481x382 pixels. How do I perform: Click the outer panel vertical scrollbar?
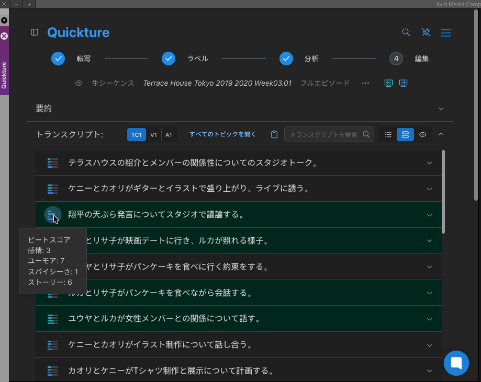tap(476, 105)
